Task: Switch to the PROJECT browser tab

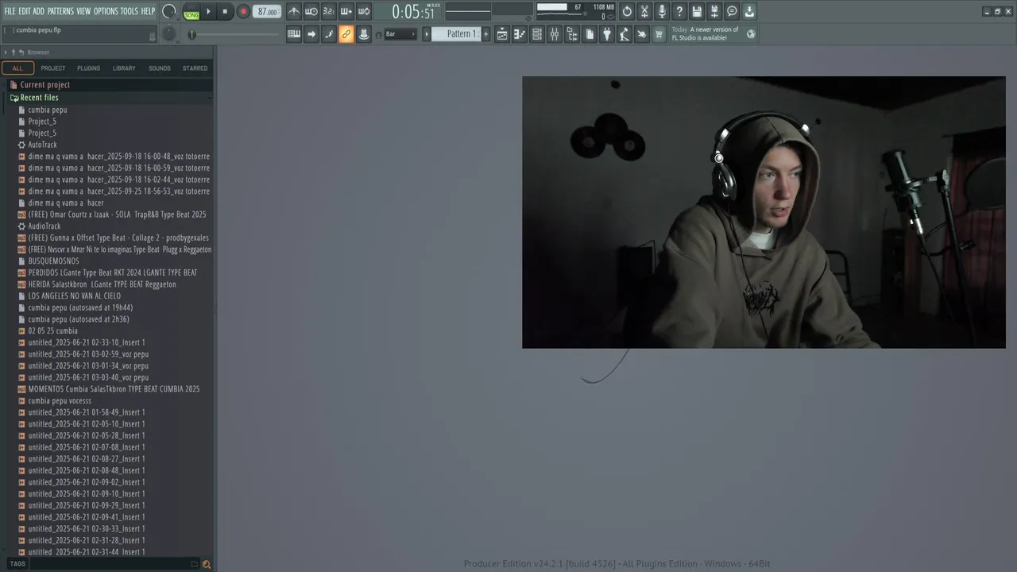Action: (x=53, y=68)
